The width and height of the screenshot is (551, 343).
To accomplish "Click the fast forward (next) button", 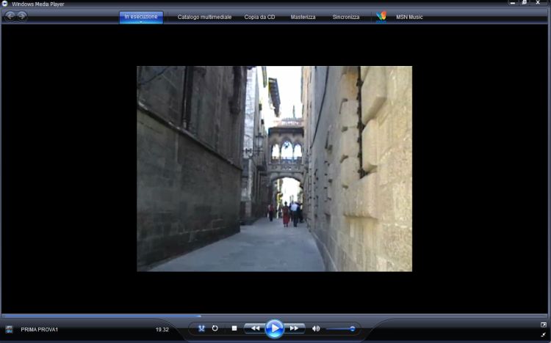I will click(x=294, y=328).
